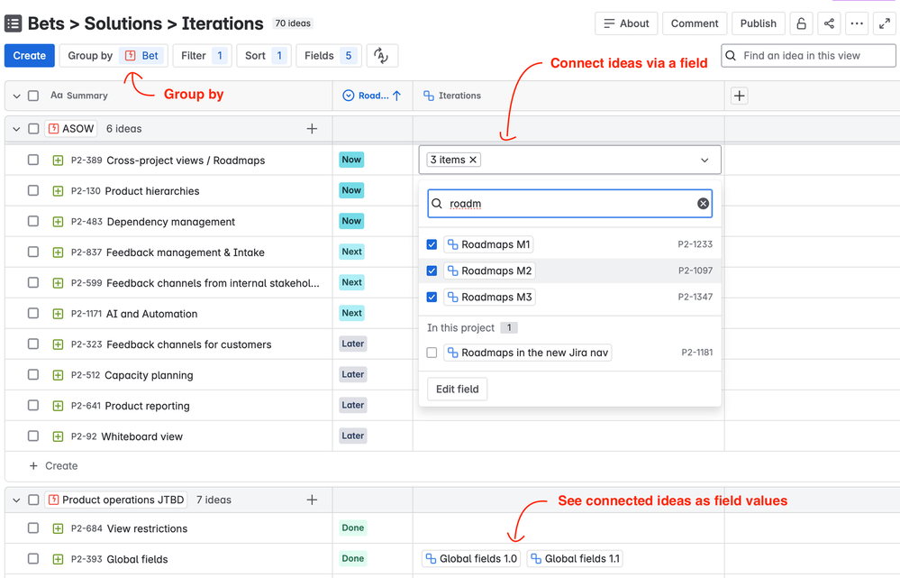
Task: Click the Publish button
Action: point(759,23)
